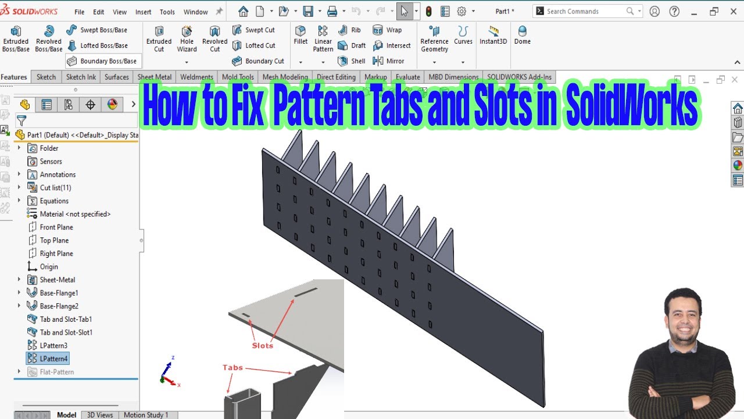This screenshot has width=744, height=419.
Task: Choose the Lofted Boss/Base tool
Action: (97, 45)
